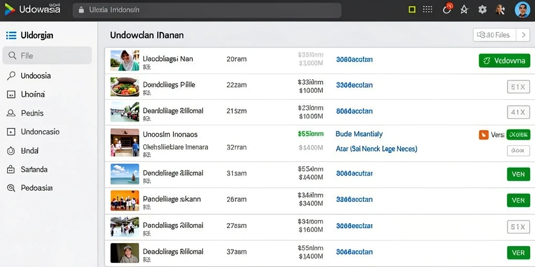Toggle the Udorgian list menu icon

pos(11,35)
